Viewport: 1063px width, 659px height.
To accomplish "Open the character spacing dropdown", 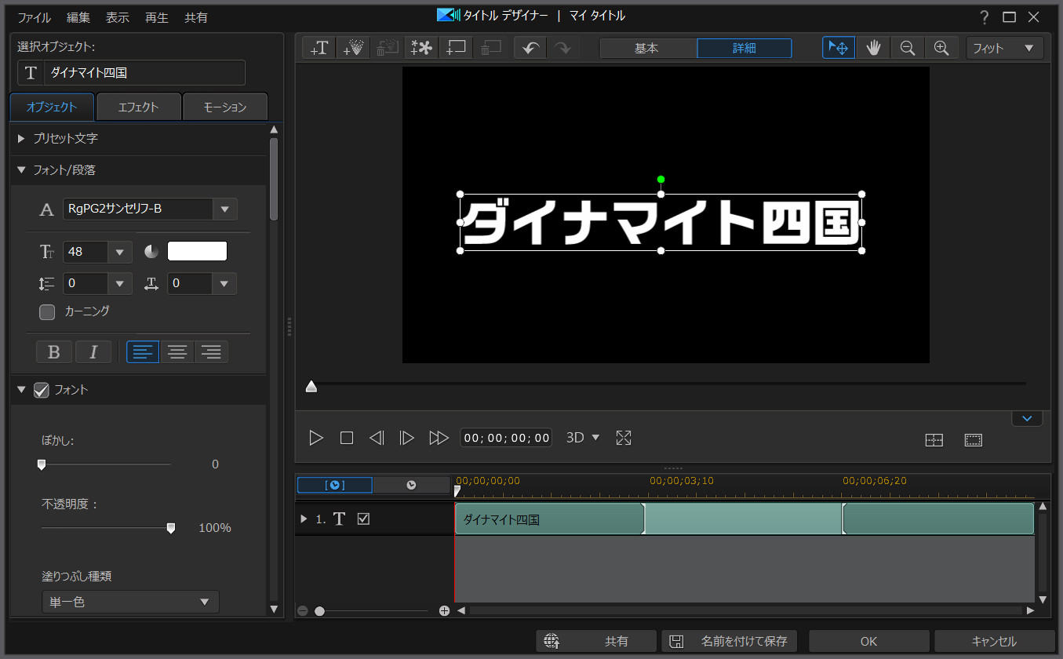I will point(224,283).
